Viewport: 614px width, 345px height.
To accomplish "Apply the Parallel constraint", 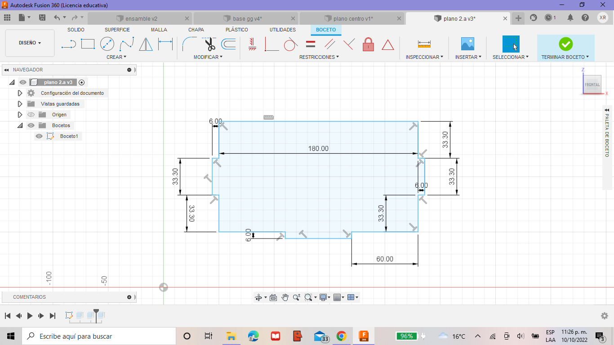I will coord(329,44).
